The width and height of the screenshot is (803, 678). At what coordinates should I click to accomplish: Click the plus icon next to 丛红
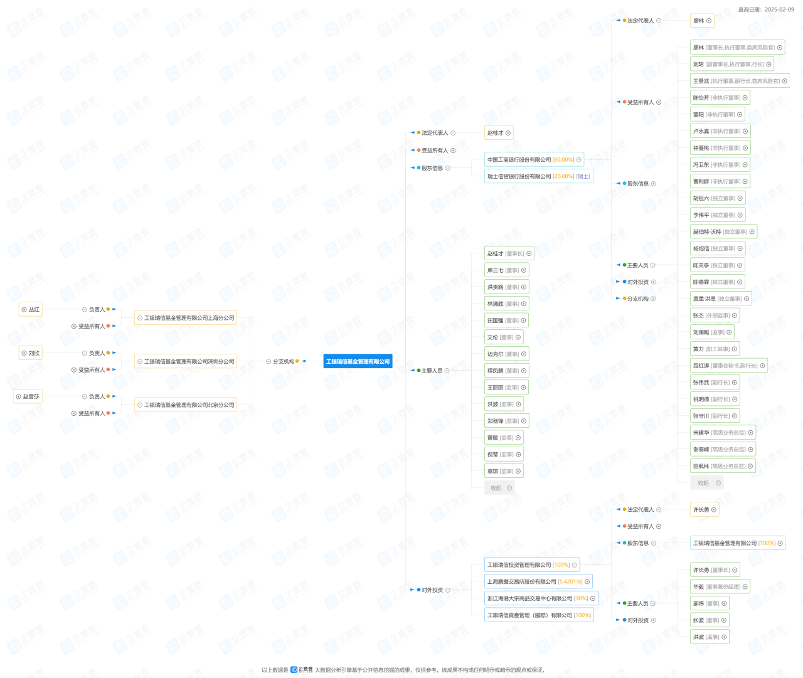(24, 310)
